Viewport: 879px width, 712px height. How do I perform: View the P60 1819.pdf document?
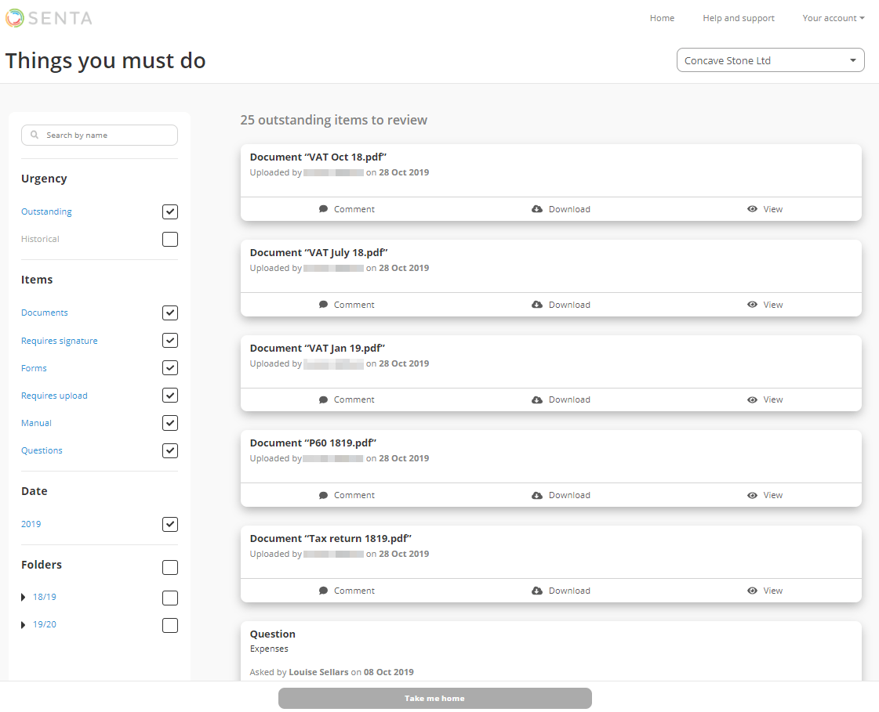(752, 494)
